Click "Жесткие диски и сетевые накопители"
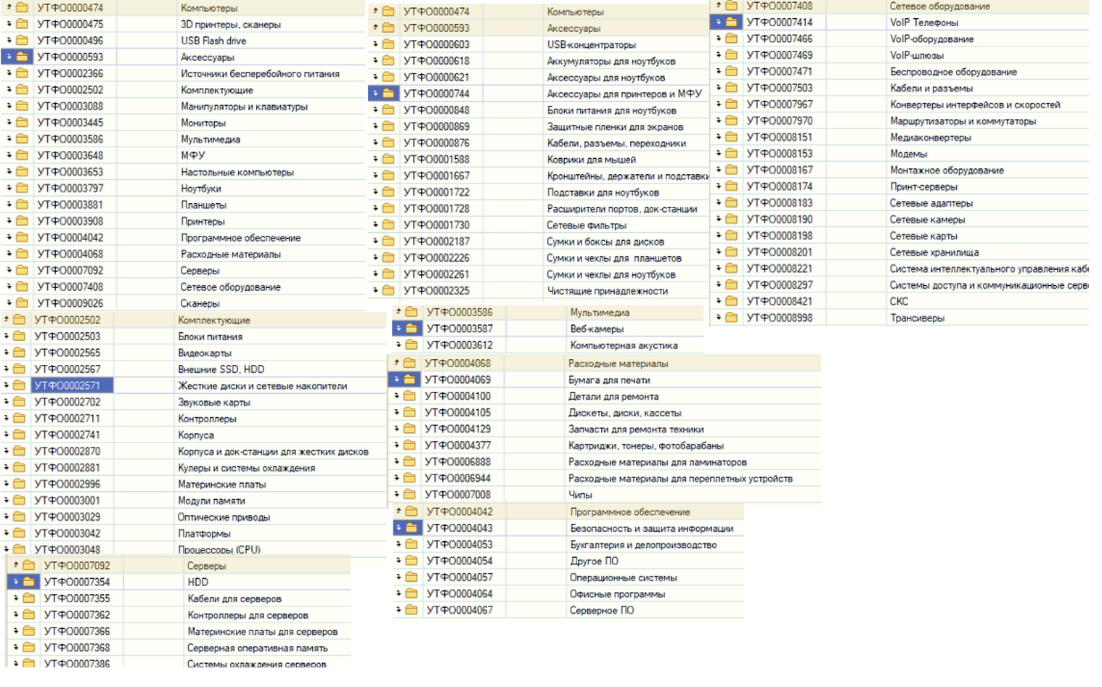The height and width of the screenshot is (687, 1102). [263, 386]
